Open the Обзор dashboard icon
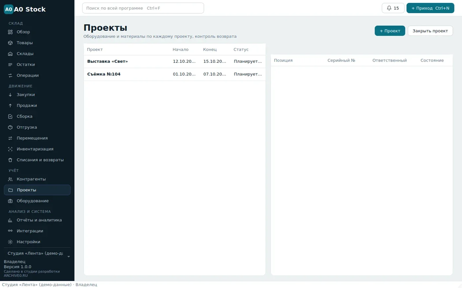The width and height of the screenshot is (462, 288). [x=10, y=32]
